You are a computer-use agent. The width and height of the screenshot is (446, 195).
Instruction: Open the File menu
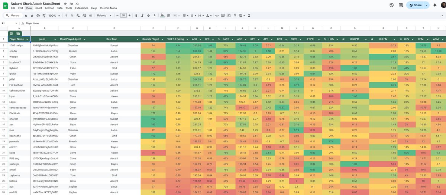pos(13,8)
